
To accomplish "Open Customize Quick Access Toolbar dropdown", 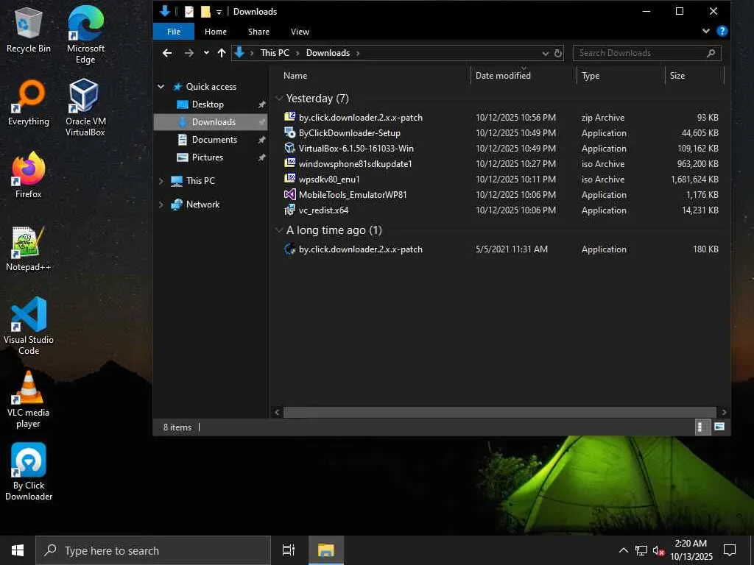I will pyautogui.click(x=219, y=12).
